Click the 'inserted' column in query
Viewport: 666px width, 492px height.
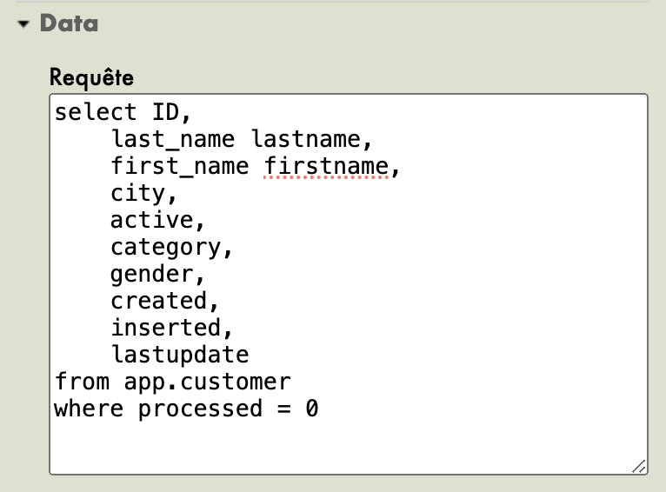coord(165,328)
